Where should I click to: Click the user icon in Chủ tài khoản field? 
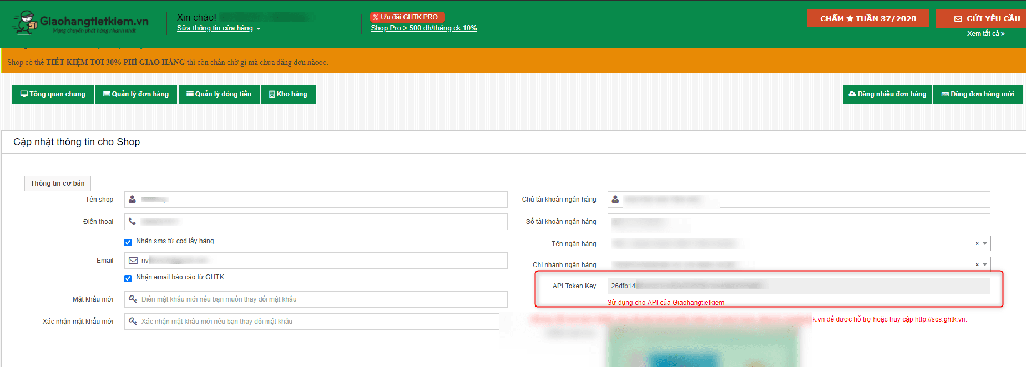(x=615, y=200)
